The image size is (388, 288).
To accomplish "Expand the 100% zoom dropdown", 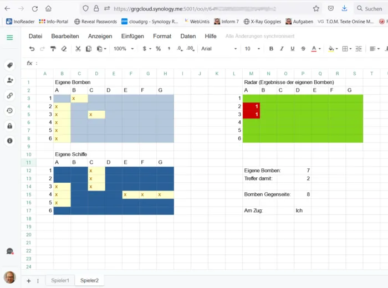I will point(123,49).
